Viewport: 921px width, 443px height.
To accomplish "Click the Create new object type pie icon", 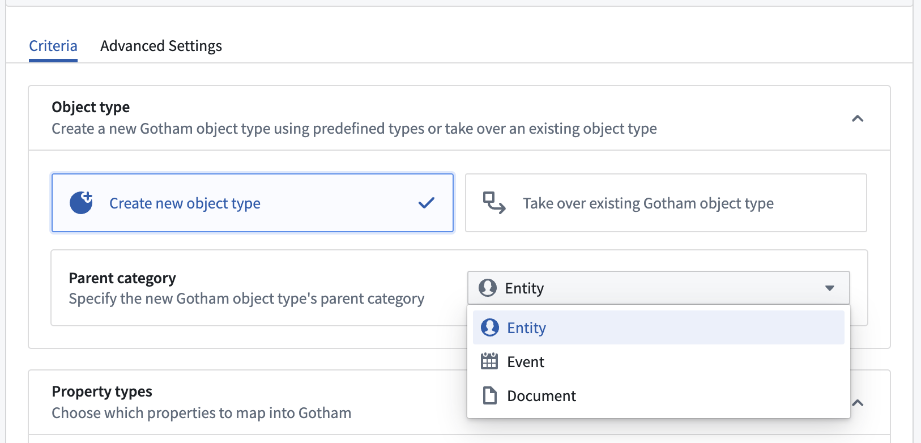I will coord(82,203).
